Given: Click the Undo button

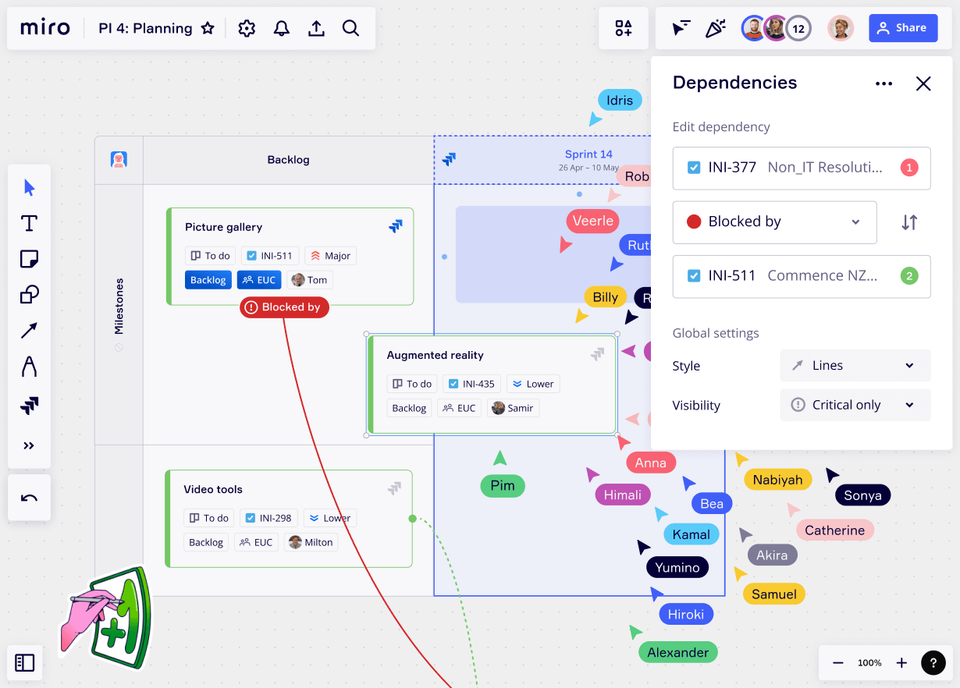Looking at the screenshot, I should 29,498.
